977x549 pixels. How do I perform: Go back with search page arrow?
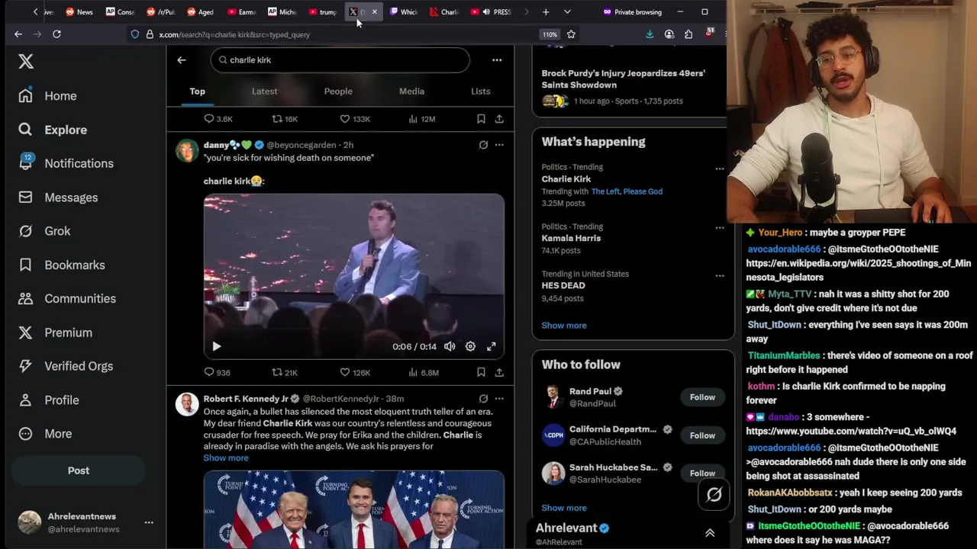[182, 60]
